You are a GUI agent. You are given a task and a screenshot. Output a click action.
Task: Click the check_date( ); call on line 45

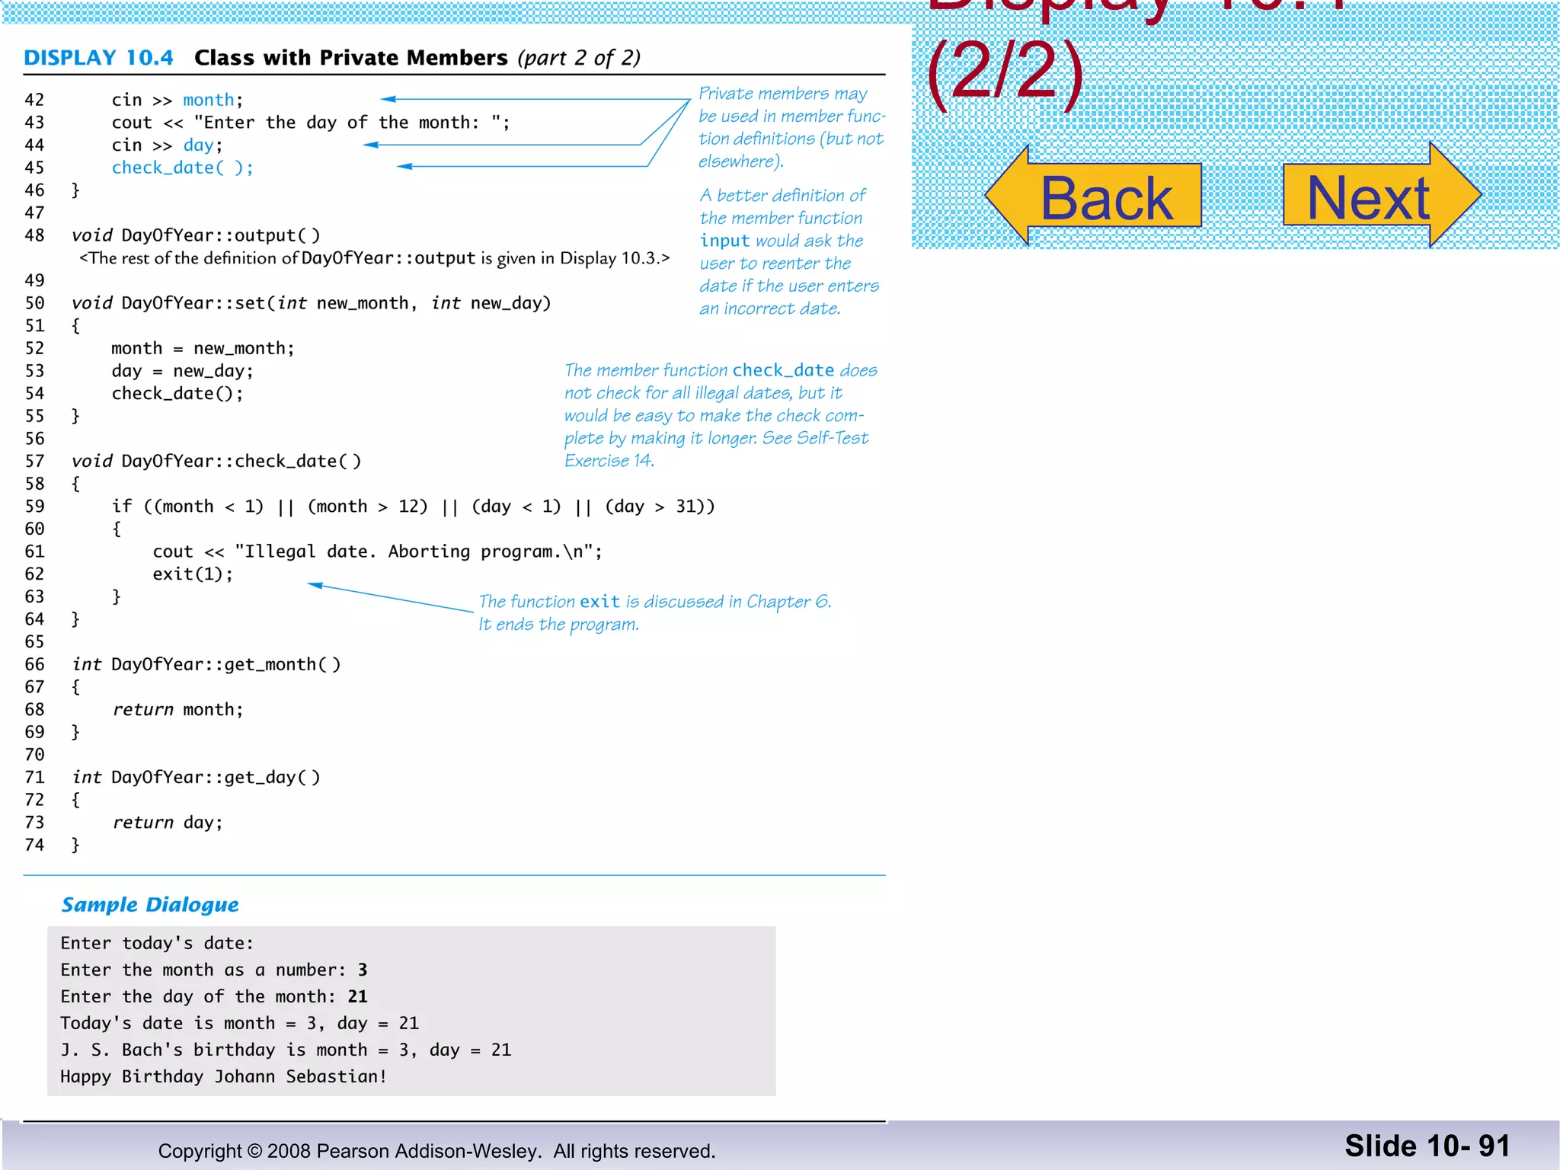tap(182, 168)
